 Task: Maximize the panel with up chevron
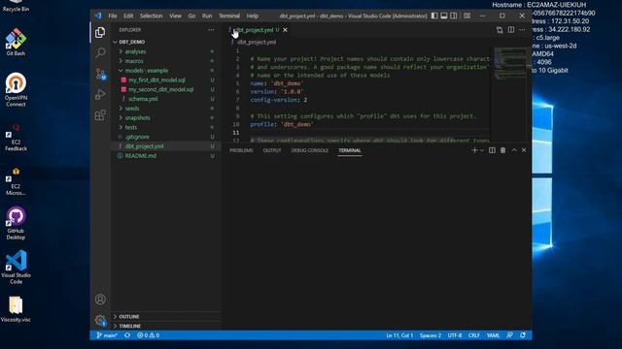[514, 150]
